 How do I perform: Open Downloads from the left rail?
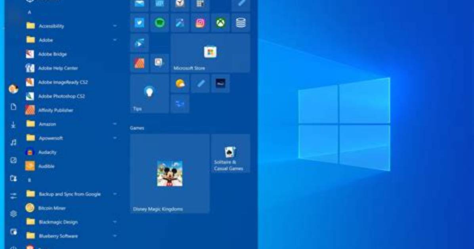[13, 125]
